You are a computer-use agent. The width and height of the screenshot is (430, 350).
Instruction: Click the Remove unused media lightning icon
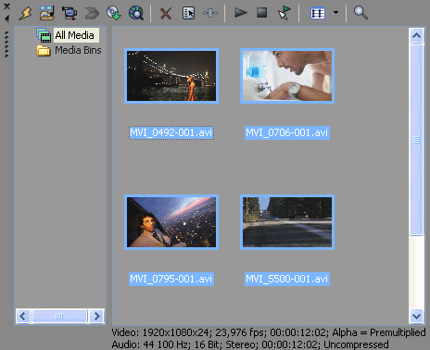point(25,13)
